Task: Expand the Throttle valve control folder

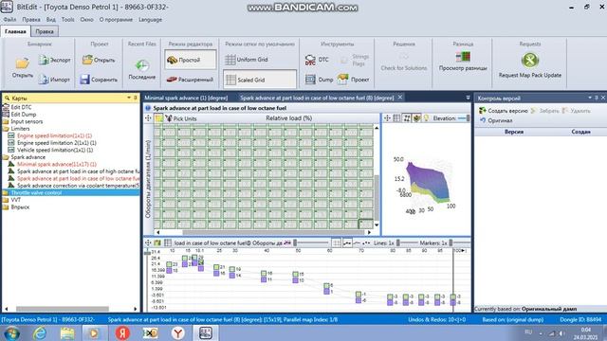Action: 6,192
